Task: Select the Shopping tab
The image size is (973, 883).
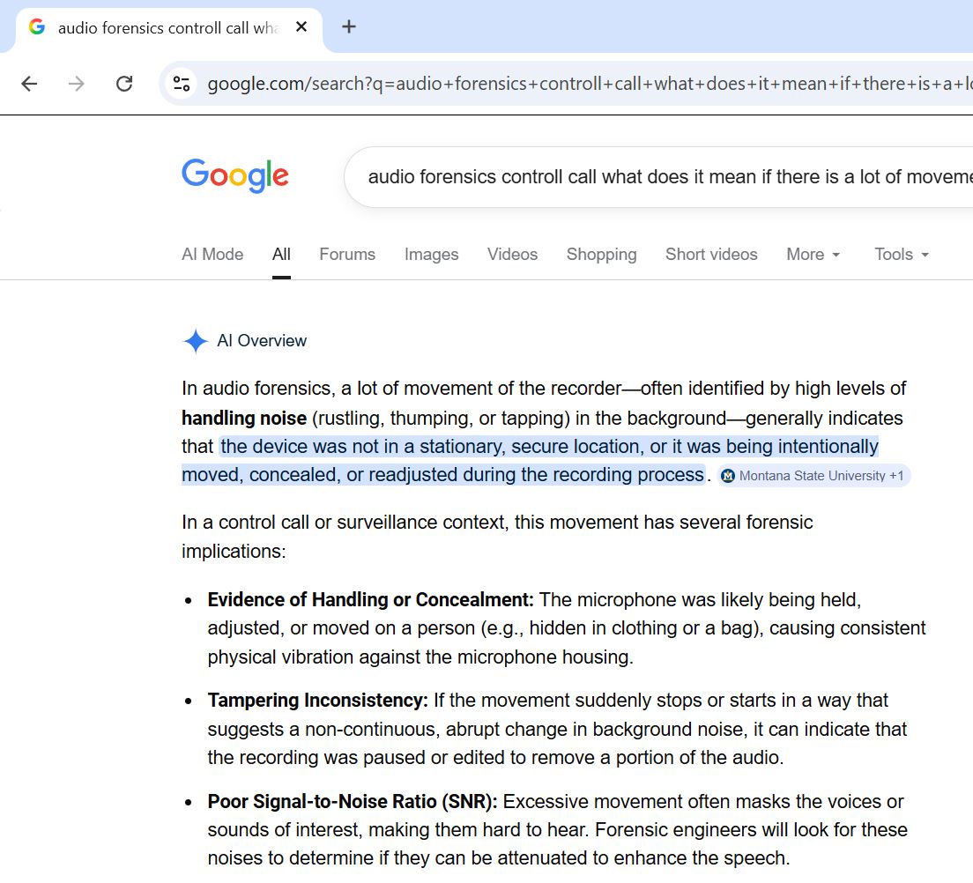Action: pos(601,255)
